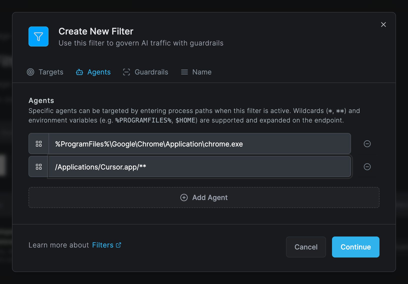Click the drag handle for chrome.exe agent
408x284 pixels.
point(39,144)
